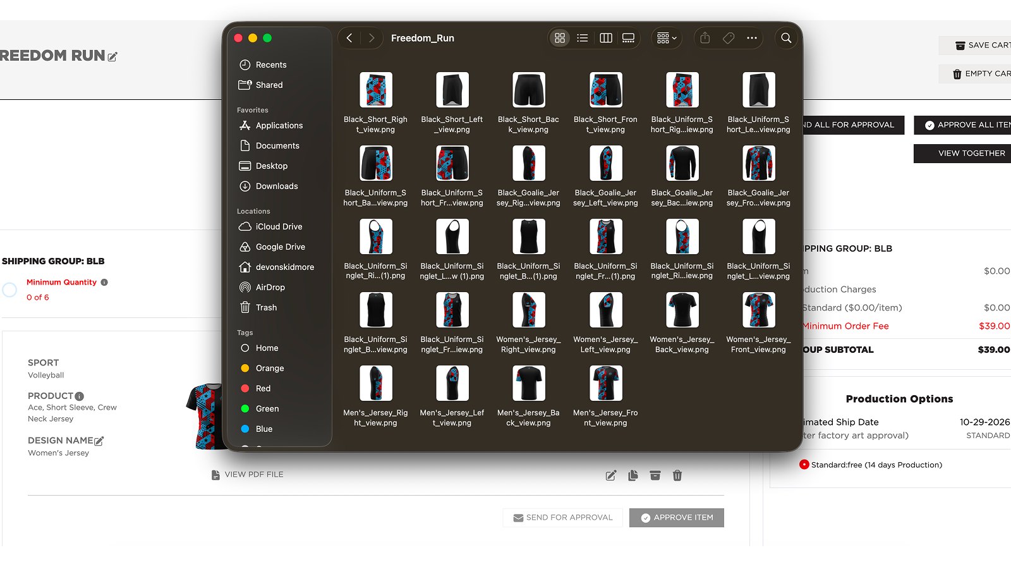The width and height of the screenshot is (1011, 569).
Task: Click jersey design thumbnail on web page
Action: pyautogui.click(x=203, y=417)
